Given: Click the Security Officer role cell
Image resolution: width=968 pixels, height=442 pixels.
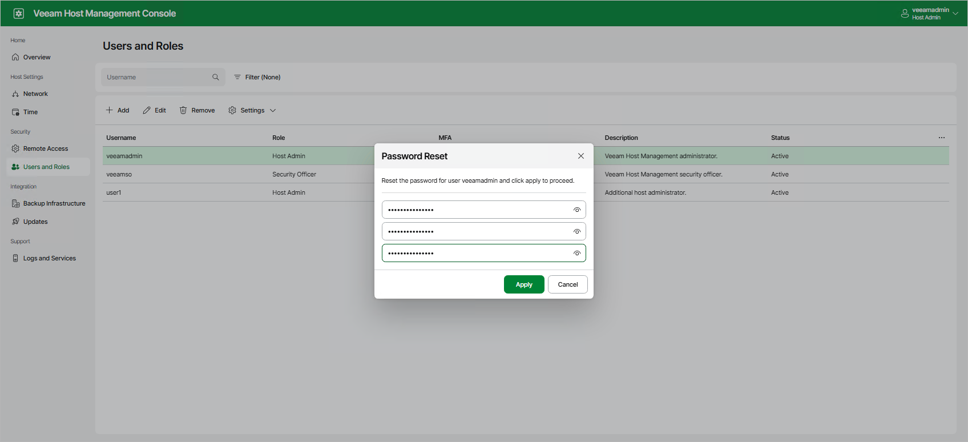Looking at the screenshot, I should pos(294,174).
